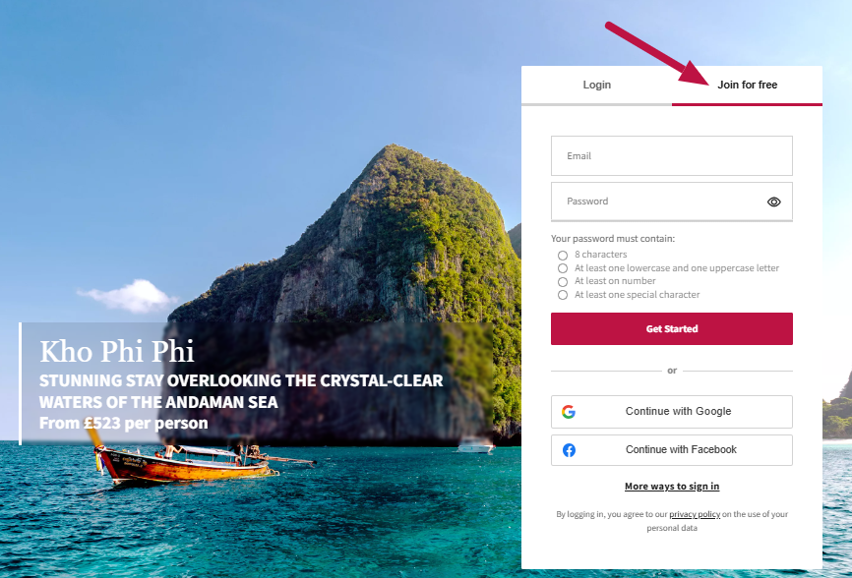Select At least one special character circle
The image size is (852, 578).
coord(563,295)
